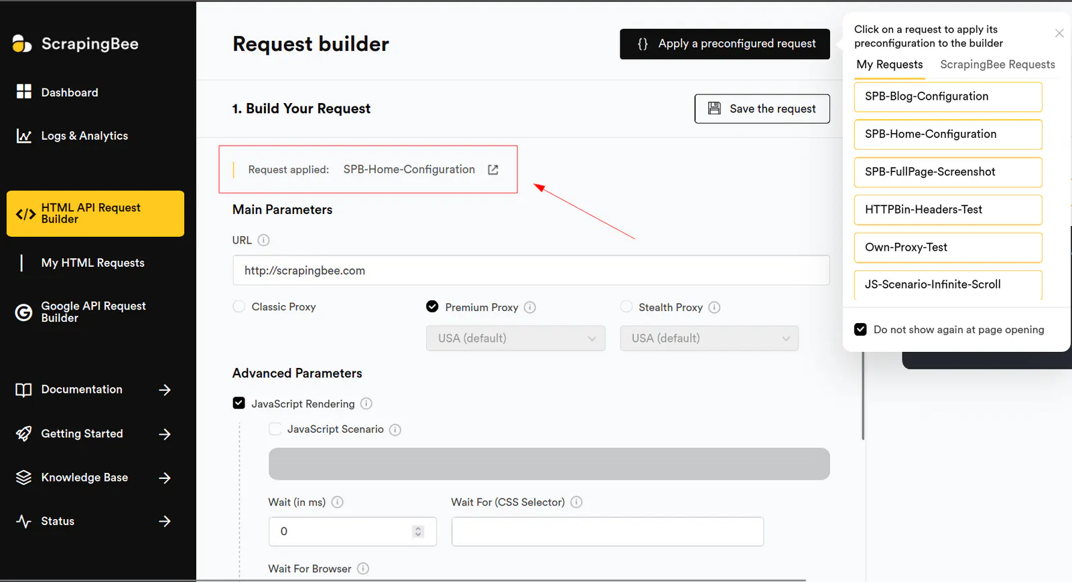
Task: Click the arrow icon next to Knowledge Base
Action: (165, 478)
